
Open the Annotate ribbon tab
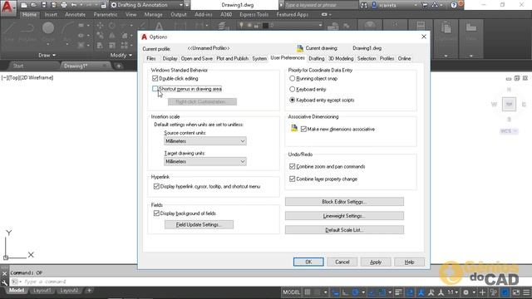click(76, 15)
